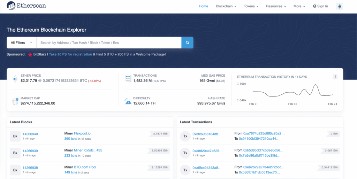The image size is (357, 179).
Task: Click the Ether Price Ethereum icon
Action: [15, 78]
